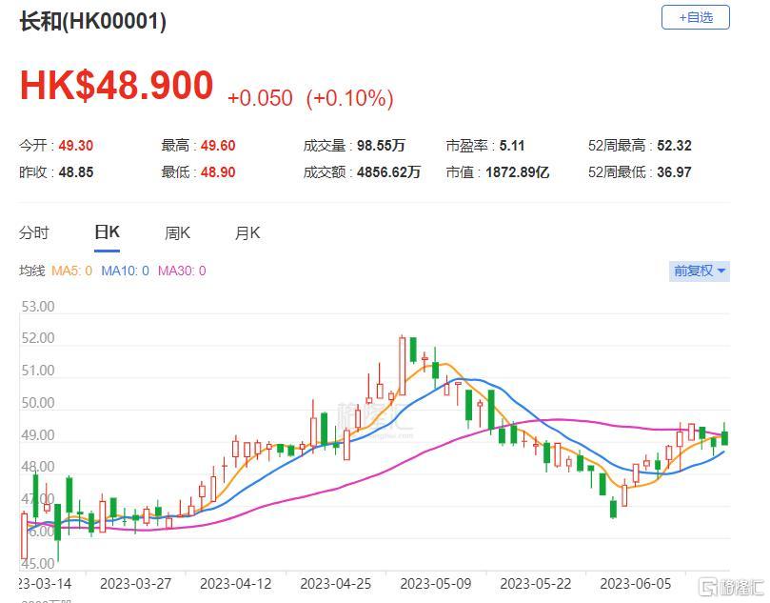
Task: Click the 成交额 4856.62万 turnover value
Action: click(362, 172)
